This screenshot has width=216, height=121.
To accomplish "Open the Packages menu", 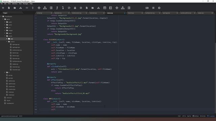I will (x=26, y=4).
